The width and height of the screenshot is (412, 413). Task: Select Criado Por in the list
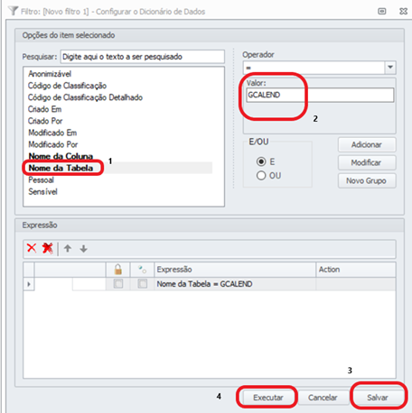(45, 121)
